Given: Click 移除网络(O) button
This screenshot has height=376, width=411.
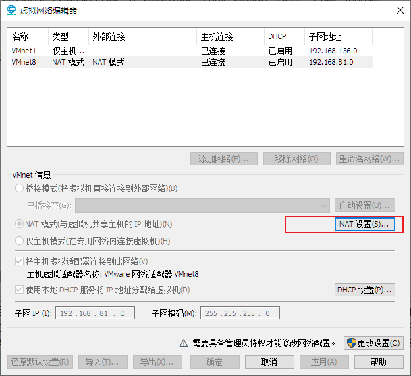Looking at the screenshot, I should point(297,159).
